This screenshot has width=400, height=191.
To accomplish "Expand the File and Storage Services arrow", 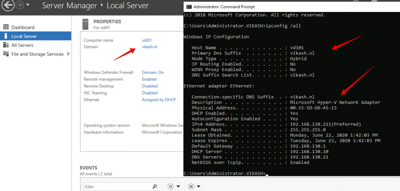I will click(68, 54).
